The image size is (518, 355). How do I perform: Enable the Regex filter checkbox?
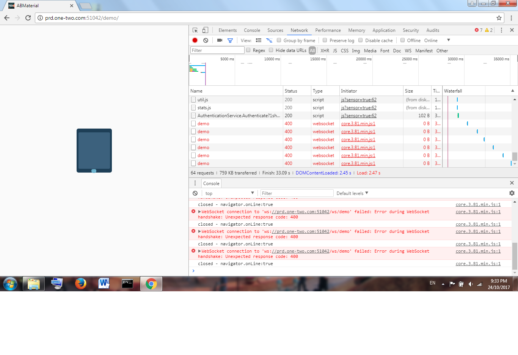pos(248,50)
